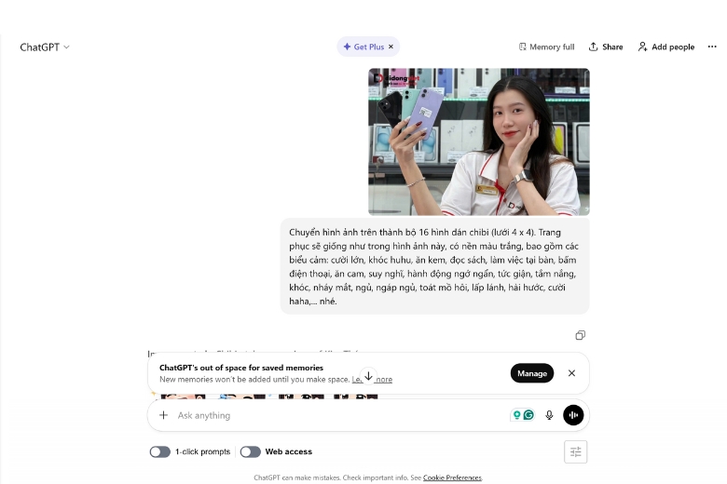727x484 pixels.
Task: Click the Memory full notebook icon
Action: coord(523,47)
